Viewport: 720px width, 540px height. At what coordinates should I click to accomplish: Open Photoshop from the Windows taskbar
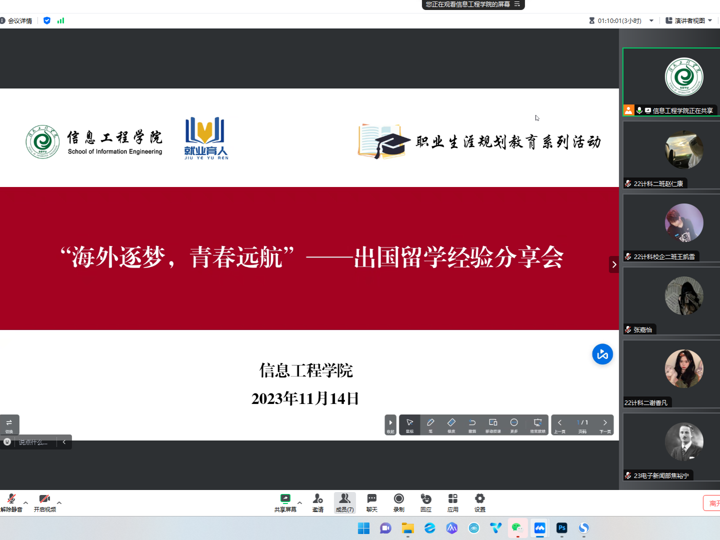(561, 528)
